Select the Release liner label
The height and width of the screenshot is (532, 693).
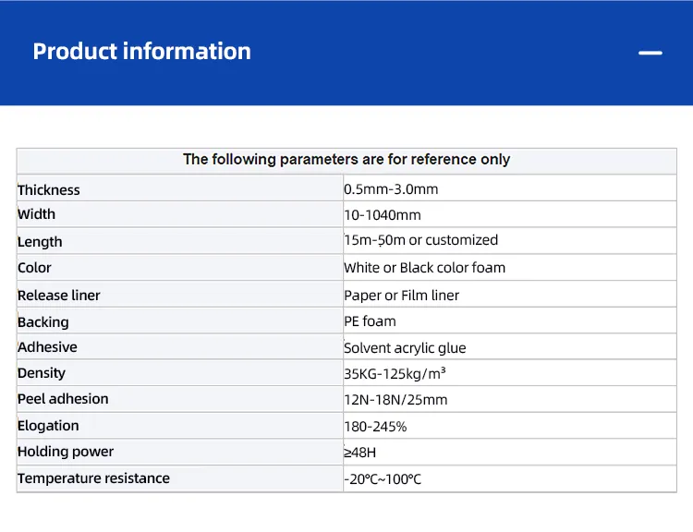[59, 296]
